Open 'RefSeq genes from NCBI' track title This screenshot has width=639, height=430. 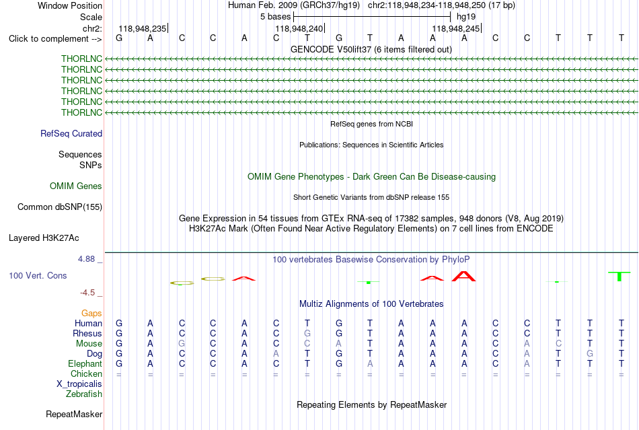point(371,124)
